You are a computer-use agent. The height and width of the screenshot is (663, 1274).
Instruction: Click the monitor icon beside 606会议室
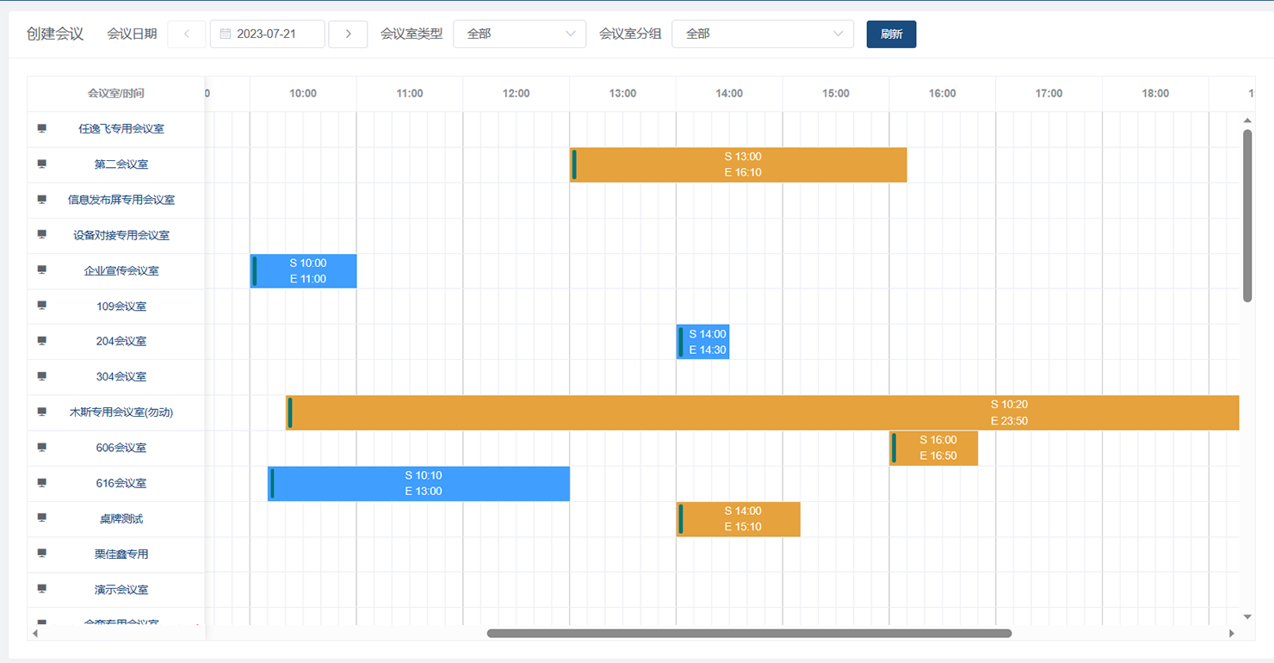[41, 447]
